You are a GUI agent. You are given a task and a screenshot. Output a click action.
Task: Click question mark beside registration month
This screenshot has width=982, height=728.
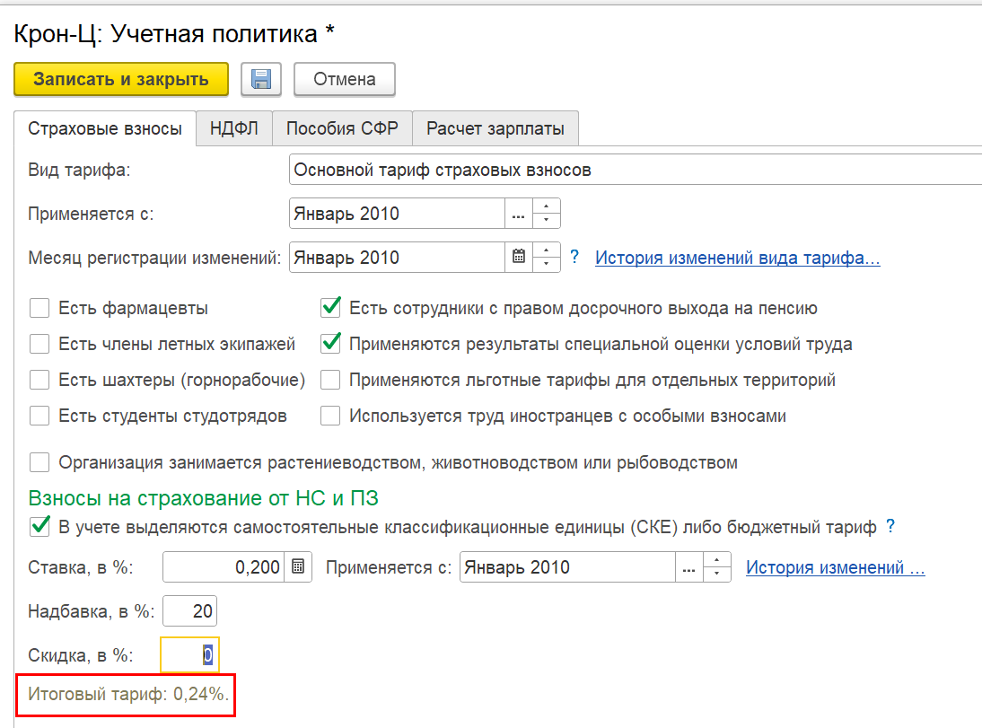coord(574,258)
